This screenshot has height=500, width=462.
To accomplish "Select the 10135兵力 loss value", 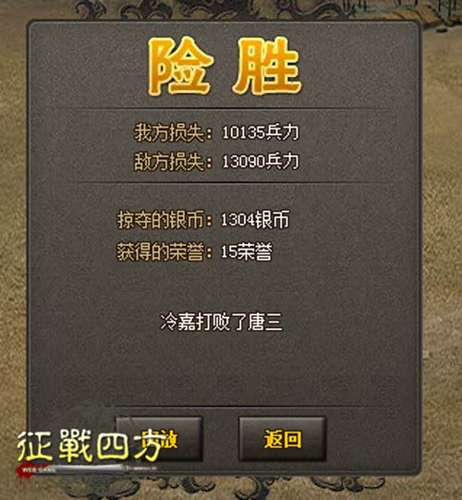I will 261,132.
